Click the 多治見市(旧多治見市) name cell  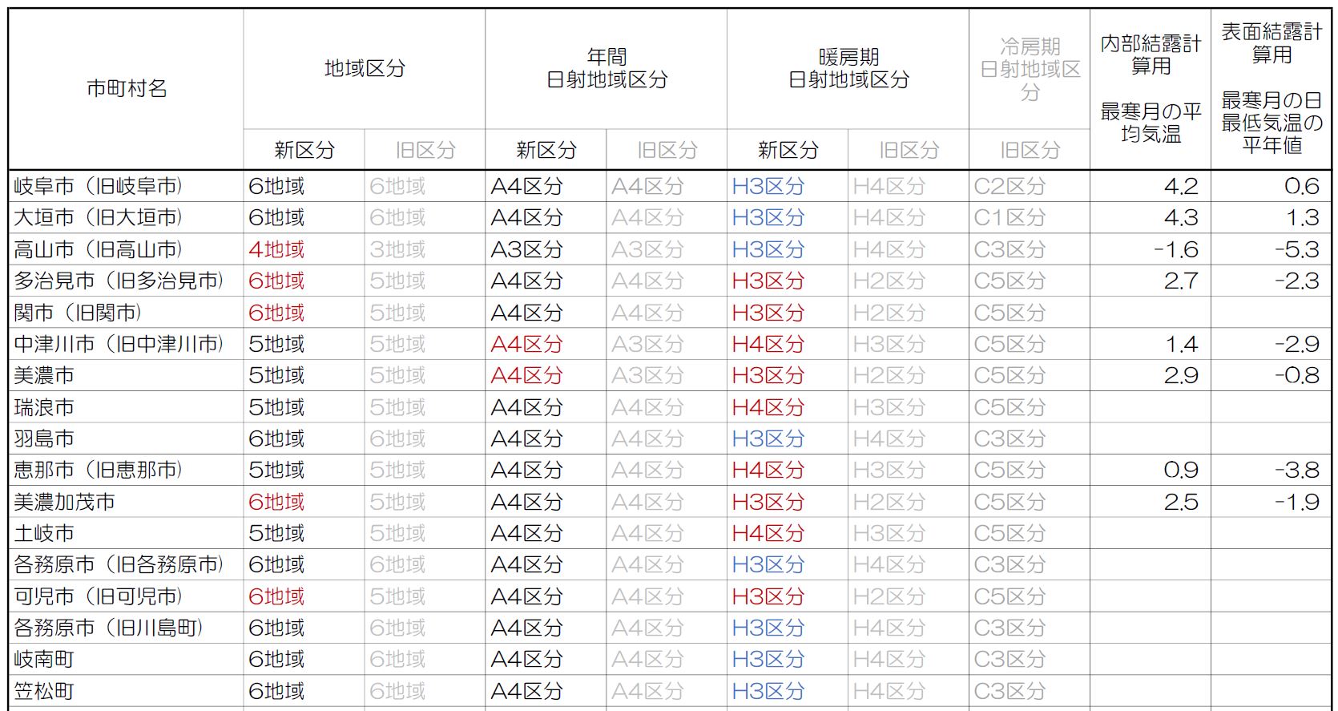119,281
